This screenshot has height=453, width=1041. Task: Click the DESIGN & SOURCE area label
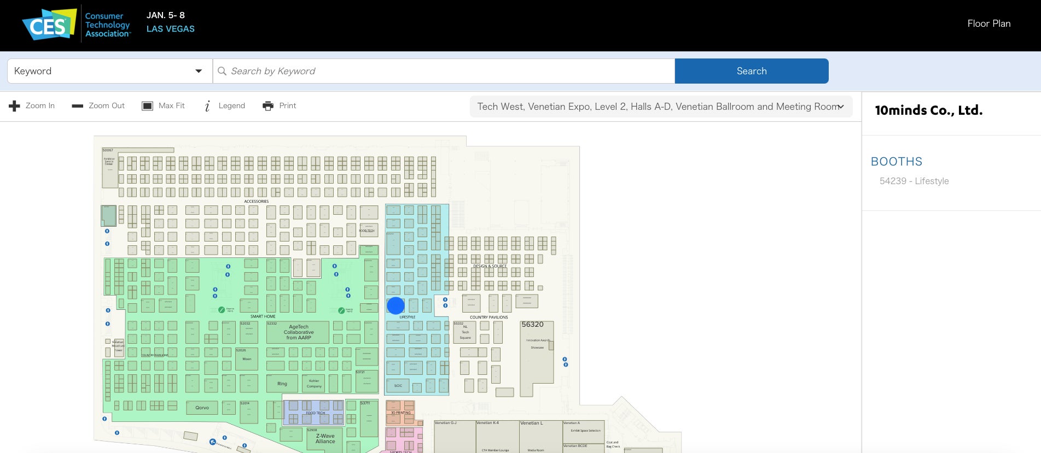click(x=490, y=266)
